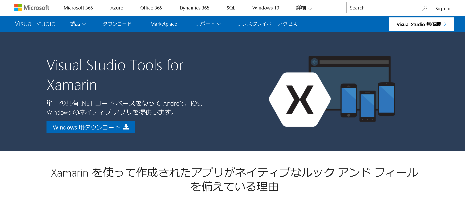This screenshot has width=465, height=216.
Task: Click the devices illustration image
Action: [332, 91]
